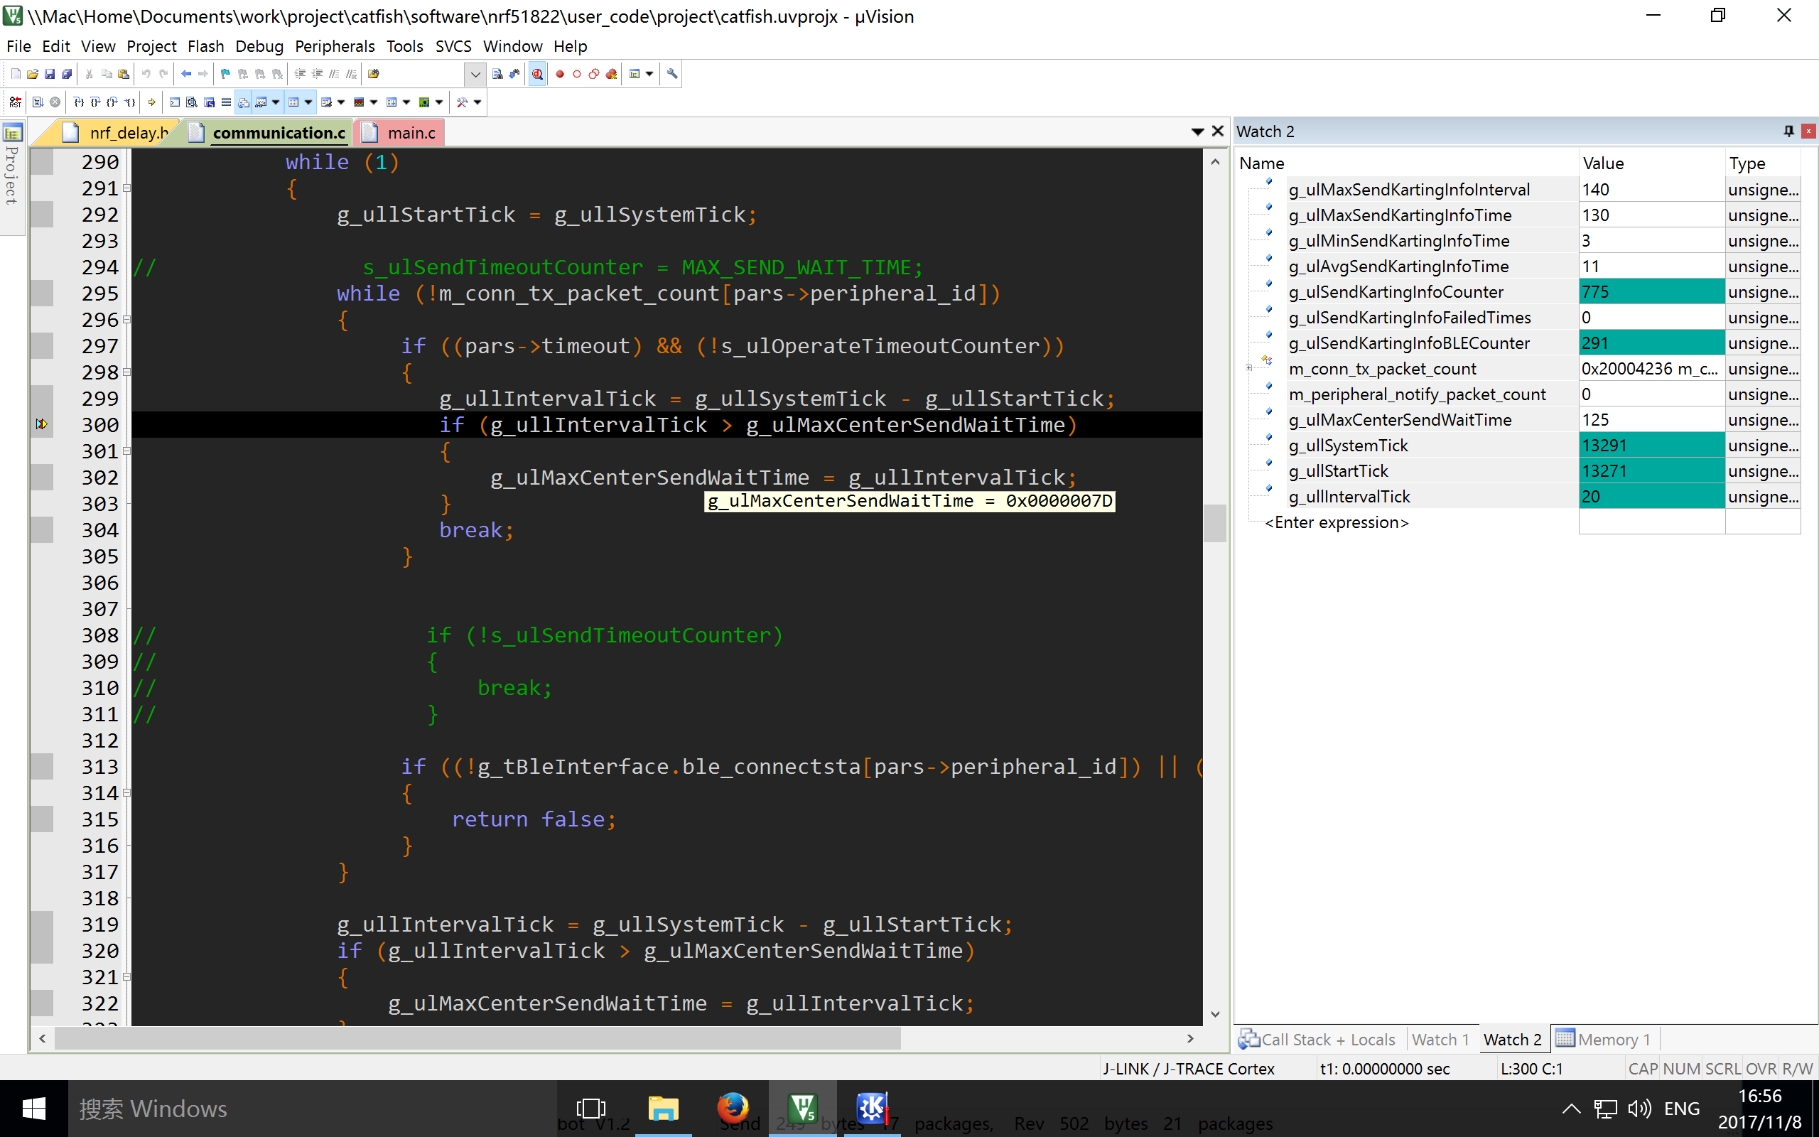The height and width of the screenshot is (1137, 1819).
Task: Create a new file from the toolbar
Action: click(x=15, y=74)
